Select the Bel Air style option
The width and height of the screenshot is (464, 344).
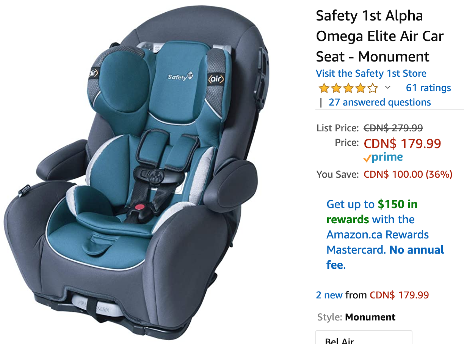[364, 337]
